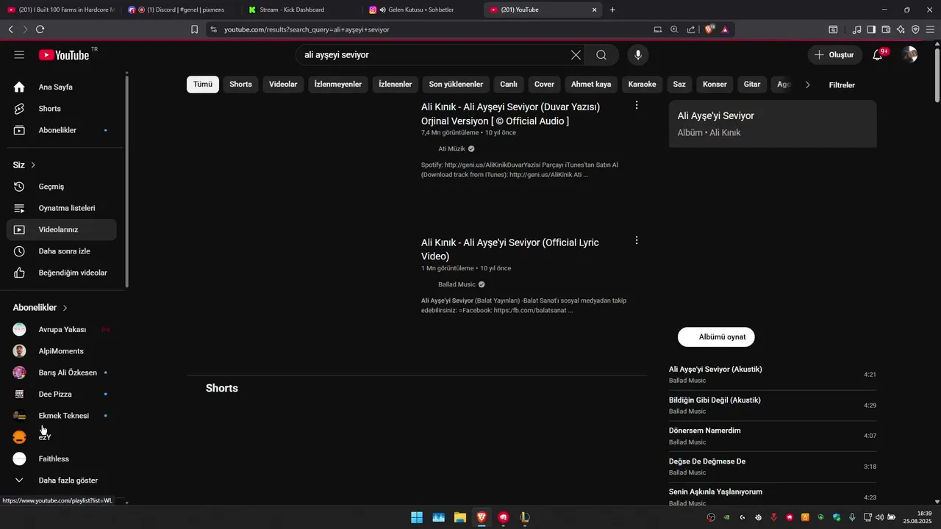
Task: Open the browser zoom magnifier icon
Action: tap(674, 29)
